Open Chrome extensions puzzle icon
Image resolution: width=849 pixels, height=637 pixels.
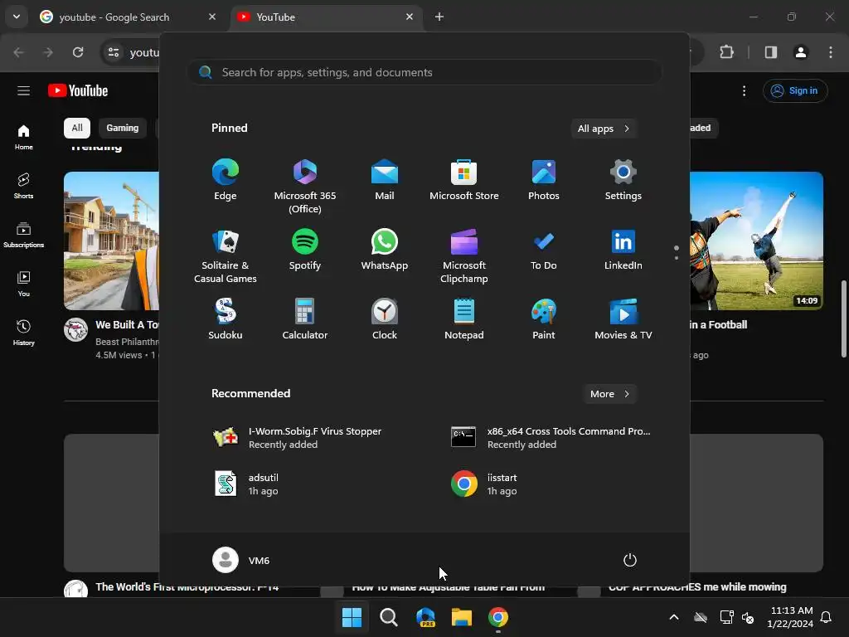726,52
